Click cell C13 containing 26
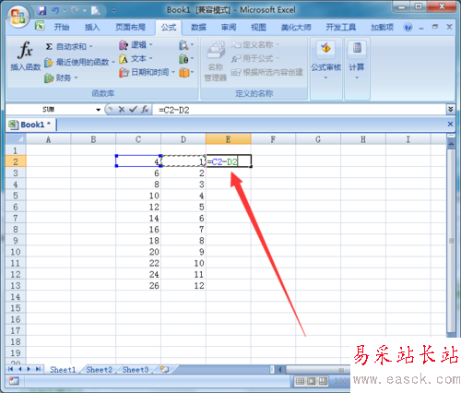The width and height of the screenshot is (461, 393). [x=138, y=285]
